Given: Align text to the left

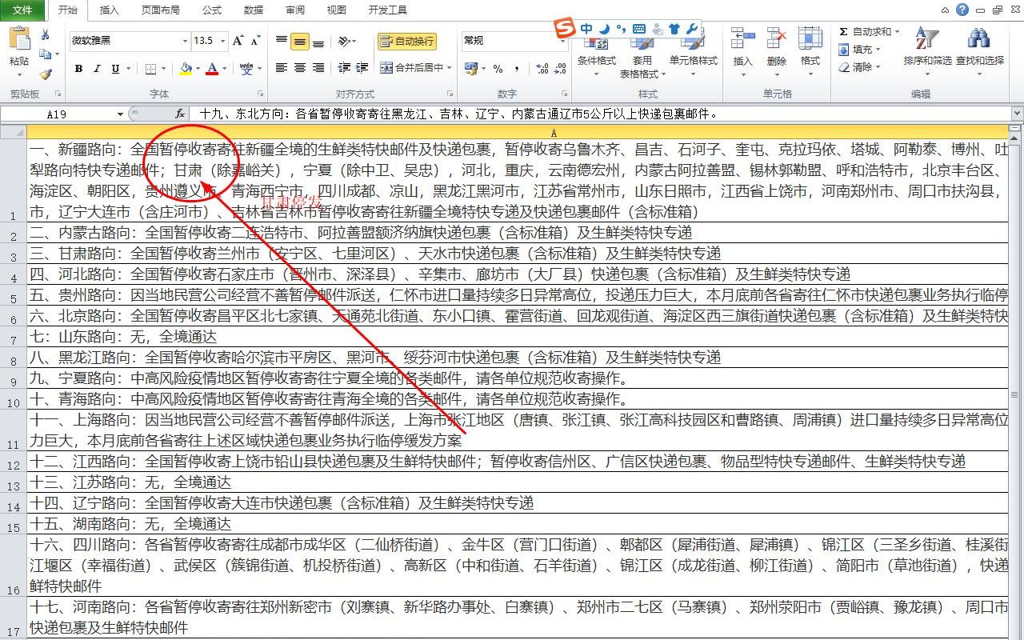Looking at the screenshot, I should (x=282, y=68).
